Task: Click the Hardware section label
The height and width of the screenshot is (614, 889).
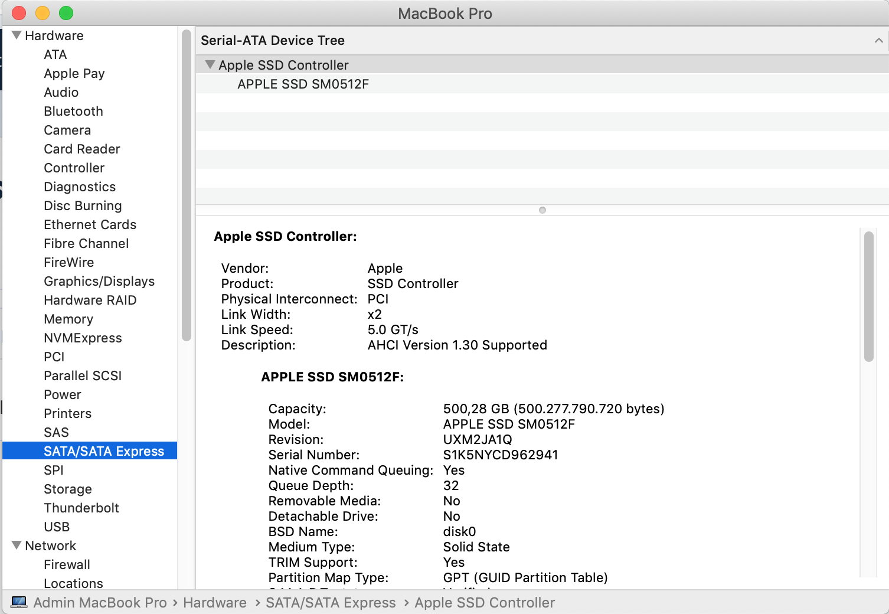Action: point(54,35)
